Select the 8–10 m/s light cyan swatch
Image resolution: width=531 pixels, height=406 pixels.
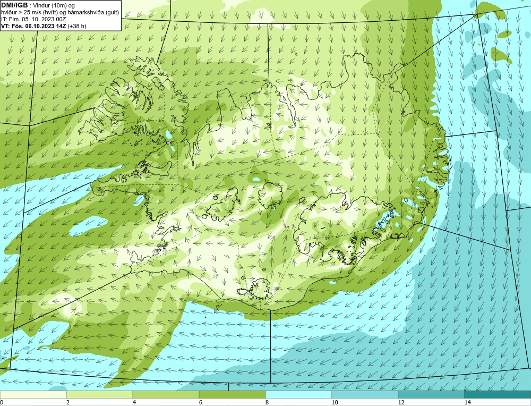(298, 394)
